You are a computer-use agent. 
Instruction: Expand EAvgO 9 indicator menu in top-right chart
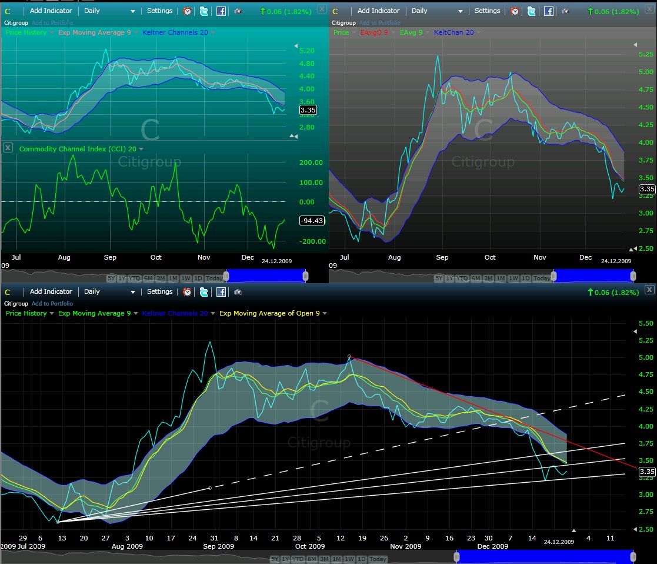pyautogui.click(x=393, y=33)
